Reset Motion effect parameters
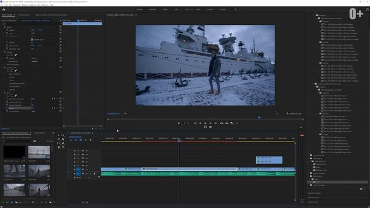This screenshot has width=370, height=208. coord(60,27)
